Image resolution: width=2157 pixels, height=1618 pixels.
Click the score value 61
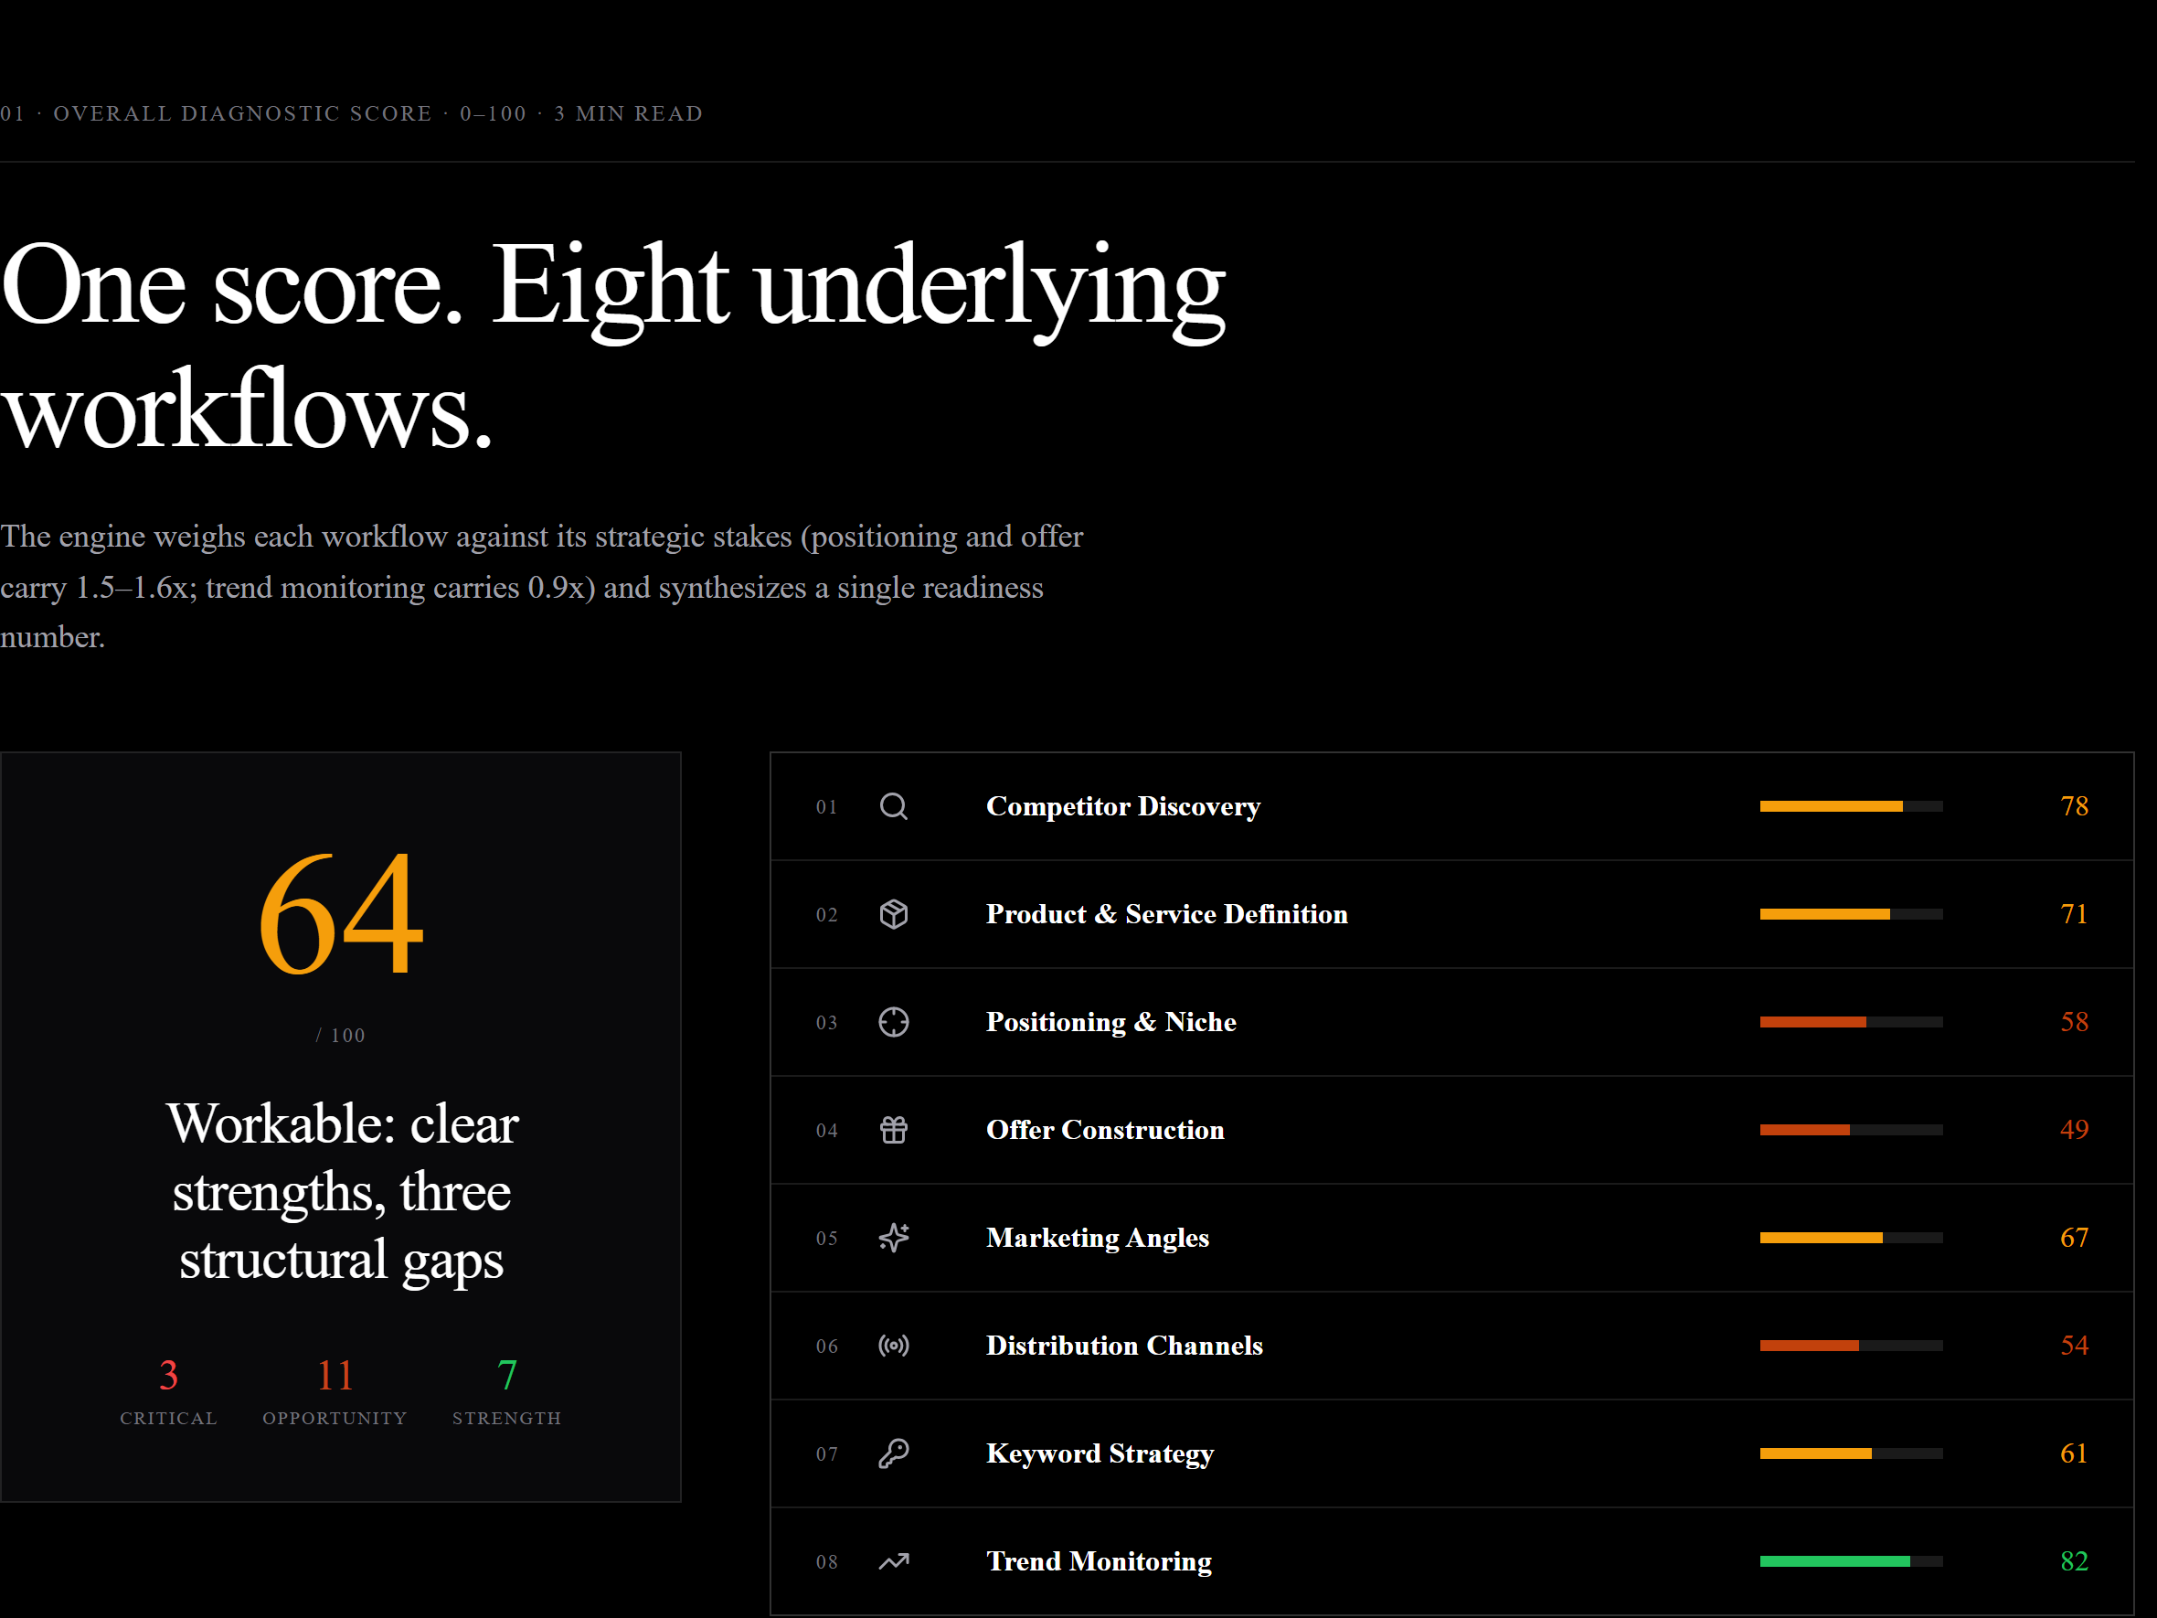point(2074,1453)
